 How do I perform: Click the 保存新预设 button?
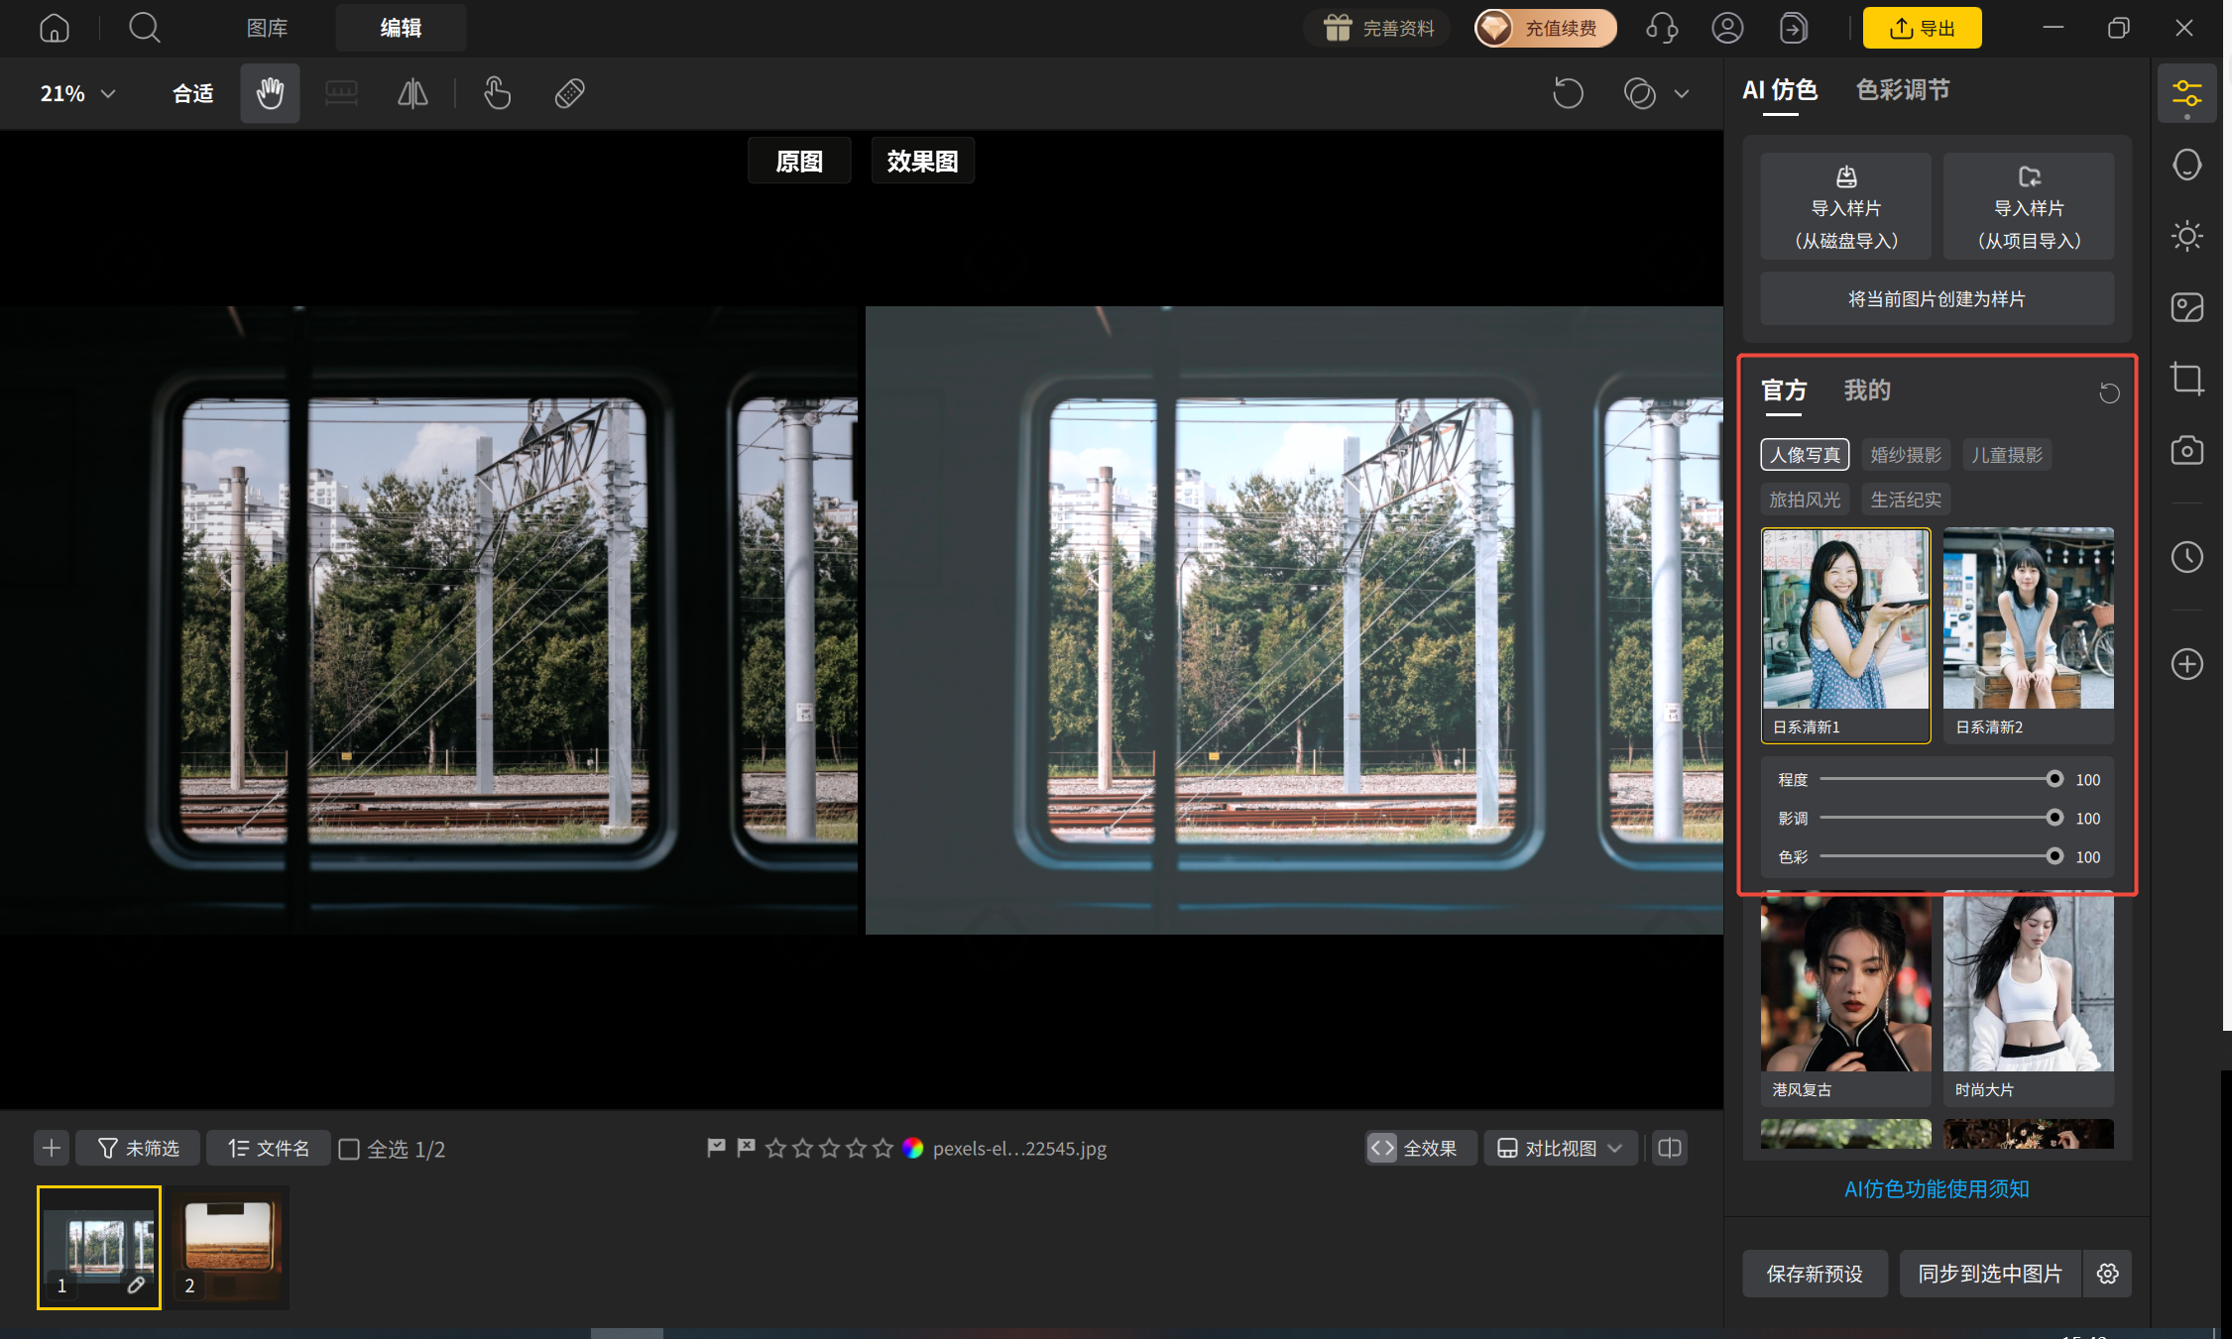(1815, 1274)
